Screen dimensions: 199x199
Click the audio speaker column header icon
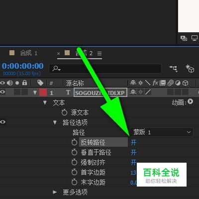click(10, 83)
